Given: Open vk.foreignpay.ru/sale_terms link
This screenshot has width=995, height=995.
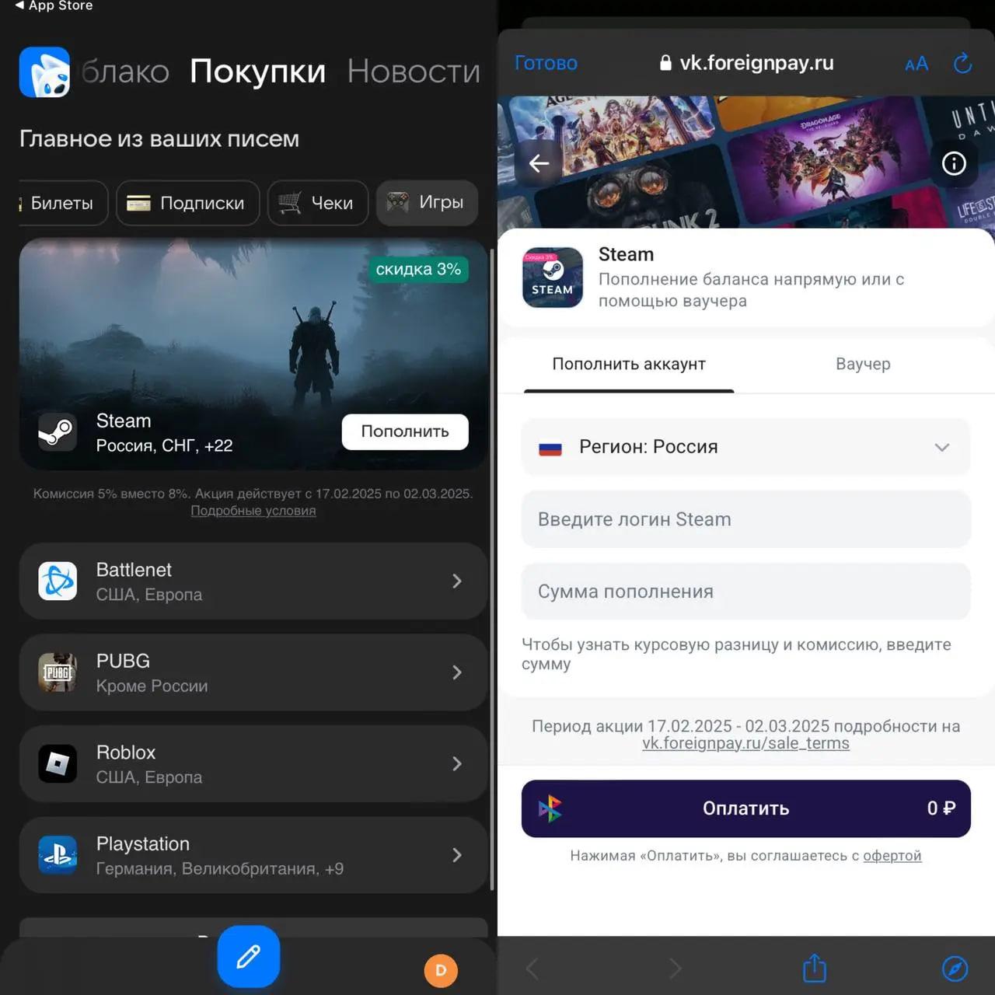Looking at the screenshot, I should (x=745, y=744).
